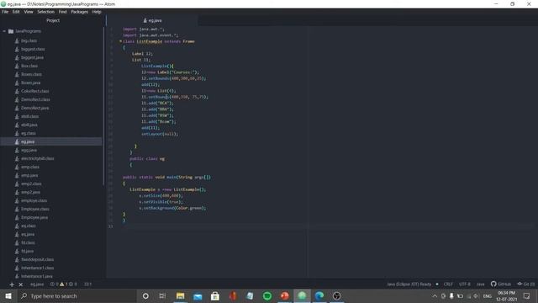Screen dimensions: 538x303
Task: Open the Help menu
Action: tap(97, 12)
